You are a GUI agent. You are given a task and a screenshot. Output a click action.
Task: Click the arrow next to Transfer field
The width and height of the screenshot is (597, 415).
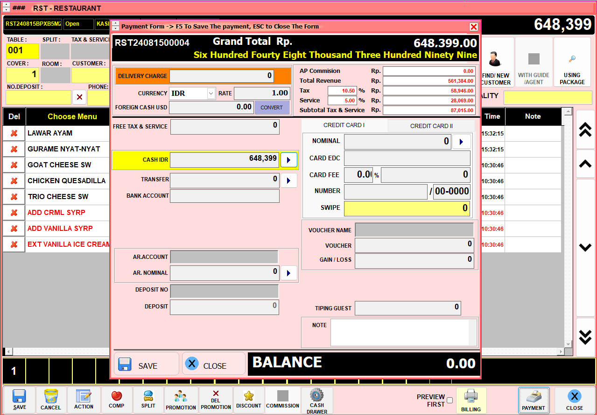point(288,180)
